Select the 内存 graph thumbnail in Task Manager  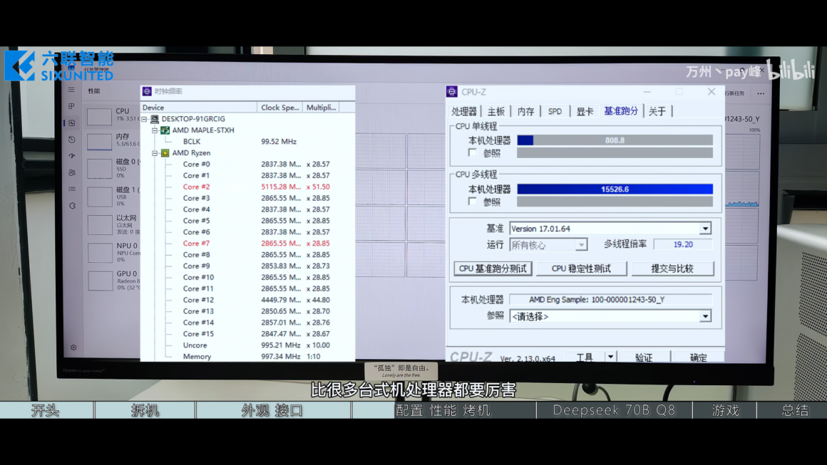pyautogui.click(x=99, y=141)
